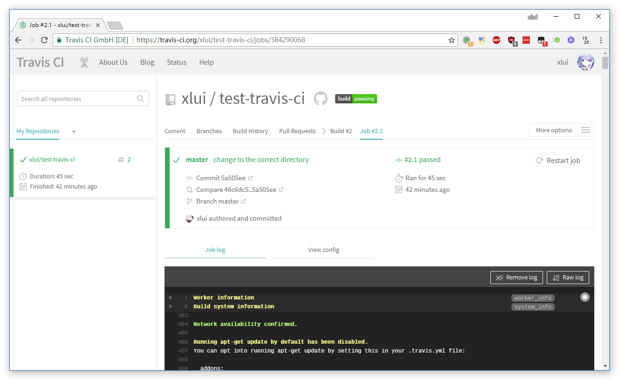
Task: Open the #2.1 passed link
Action: point(422,160)
